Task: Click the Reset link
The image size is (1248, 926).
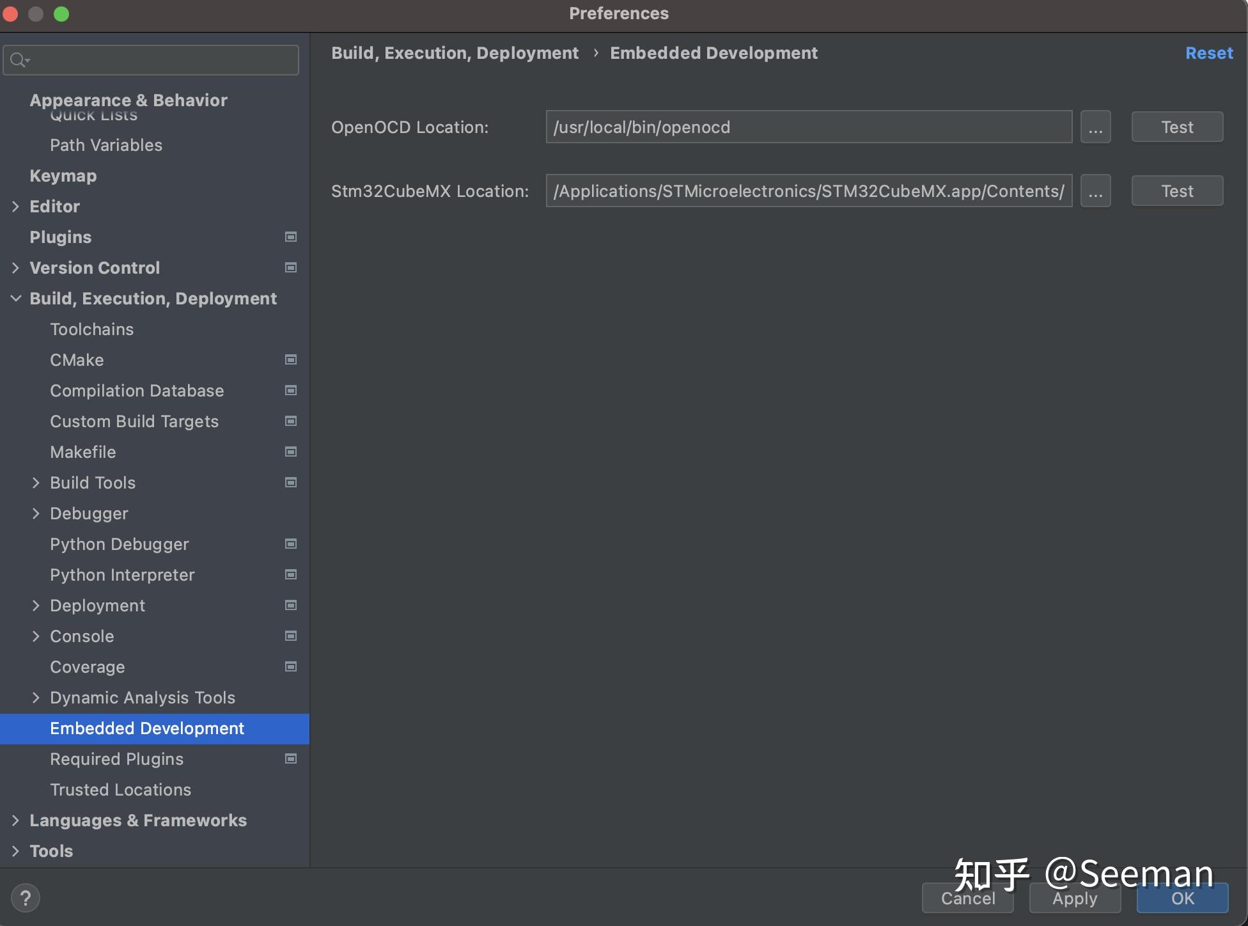Action: pyautogui.click(x=1208, y=53)
